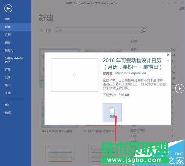
Task: Select the 日志 category
Action: pos(152,136)
